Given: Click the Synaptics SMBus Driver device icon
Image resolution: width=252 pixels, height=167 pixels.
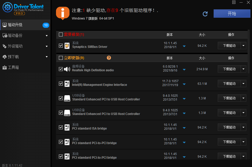Looking at the screenshot, I should point(67,46).
